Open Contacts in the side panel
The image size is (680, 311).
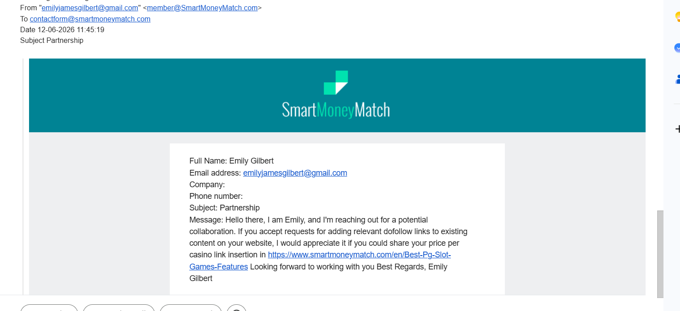pyautogui.click(x=677, y=80)
